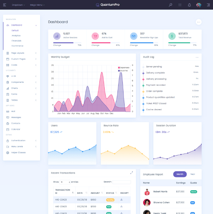This screenshot has width=213, height=214.
Task: Click the QuantumPro logo
Action: point(108,5)
